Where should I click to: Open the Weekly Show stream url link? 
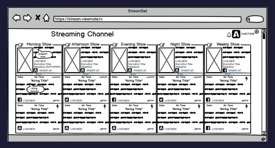234,70
